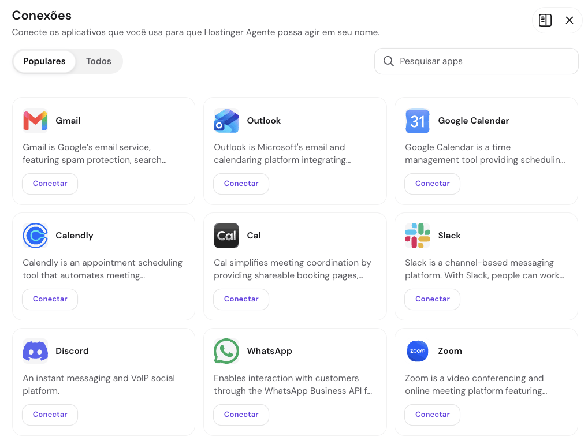The height and width of the screenshot is (440, 588).
Task: Connect the WhatsApp app
Action: click(241, 415)
